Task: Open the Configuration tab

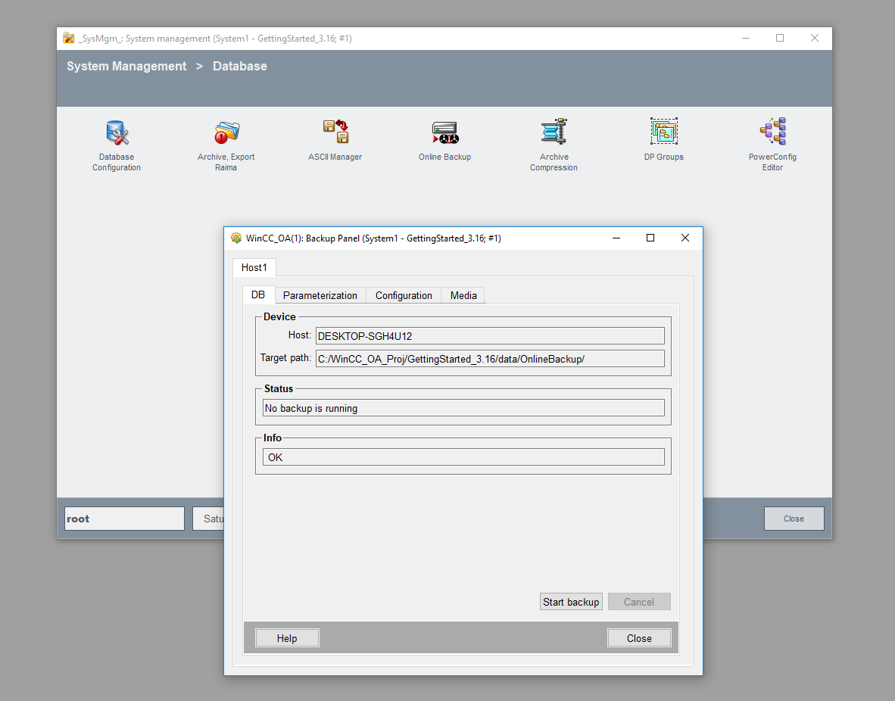Action: 404,296
